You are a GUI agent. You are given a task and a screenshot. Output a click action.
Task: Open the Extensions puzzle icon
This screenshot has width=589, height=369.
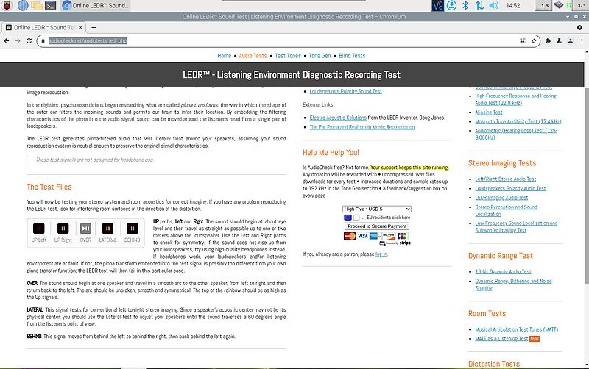point(548,41)
